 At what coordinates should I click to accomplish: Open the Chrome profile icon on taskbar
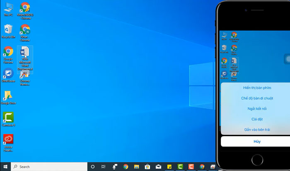tap(202, 166)
